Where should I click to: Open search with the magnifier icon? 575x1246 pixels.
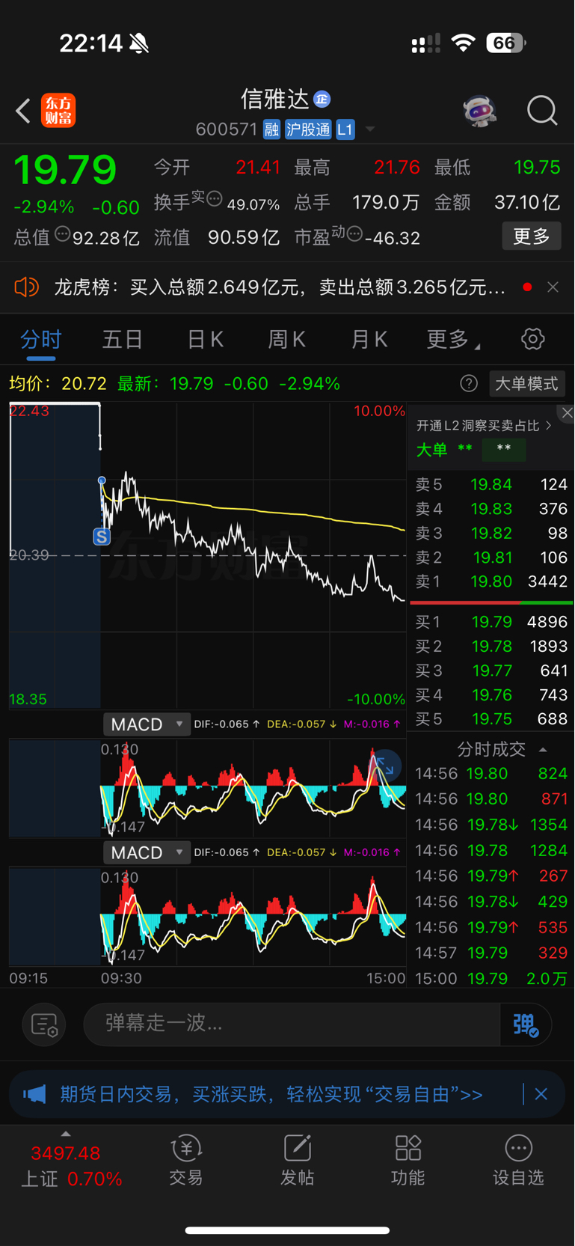pos(542,111)
